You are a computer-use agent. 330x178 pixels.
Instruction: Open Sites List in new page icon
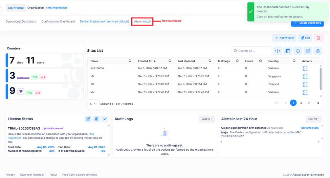coord(308,51)
